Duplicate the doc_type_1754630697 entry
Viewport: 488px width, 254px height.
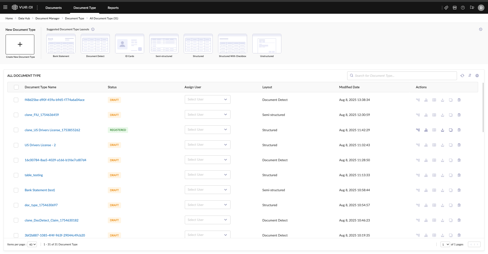(451, 205)
